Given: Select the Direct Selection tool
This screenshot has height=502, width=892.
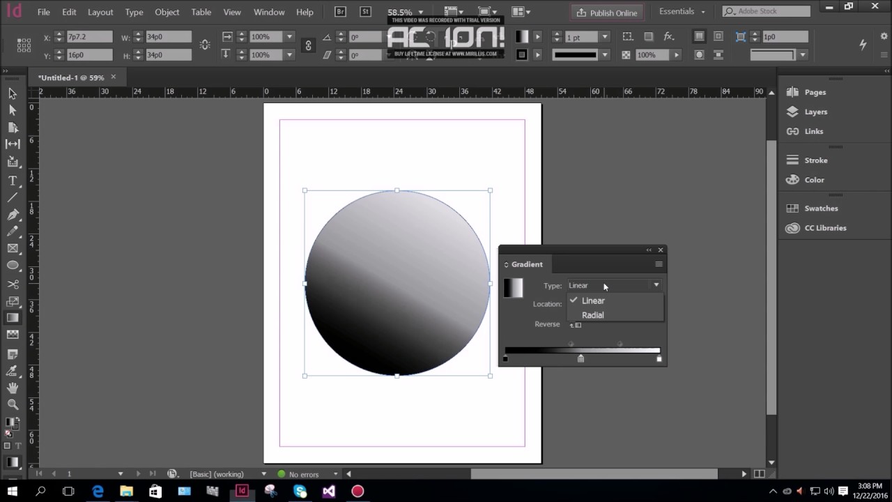Looking at the screenshot, I should click(13, 110).
